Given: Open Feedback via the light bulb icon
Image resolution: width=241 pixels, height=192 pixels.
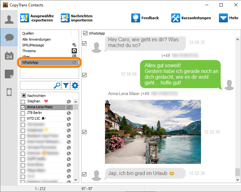Looking at the screenshot, I should pos(136,18).
